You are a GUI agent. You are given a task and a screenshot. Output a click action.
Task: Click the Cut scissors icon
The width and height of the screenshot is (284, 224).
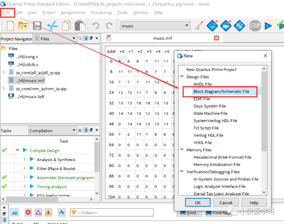[x=53, y=26]
